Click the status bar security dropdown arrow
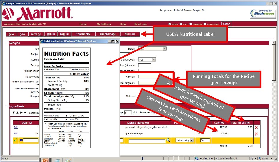The width and height of the screenshot is (279, 162). [255, 159]
